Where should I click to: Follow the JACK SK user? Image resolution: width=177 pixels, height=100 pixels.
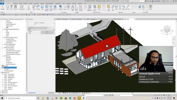(170, 77)
